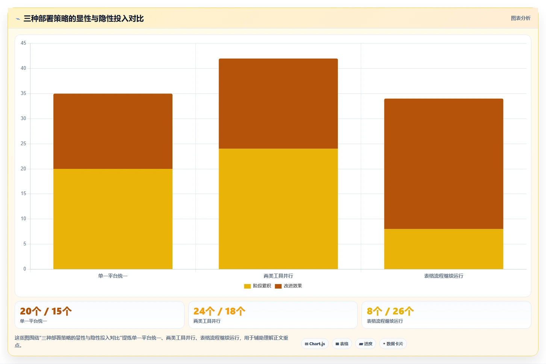
Task: Click the yellow 阶段累积 segment of 单一平台统一
Action: [x=113, y=219]
